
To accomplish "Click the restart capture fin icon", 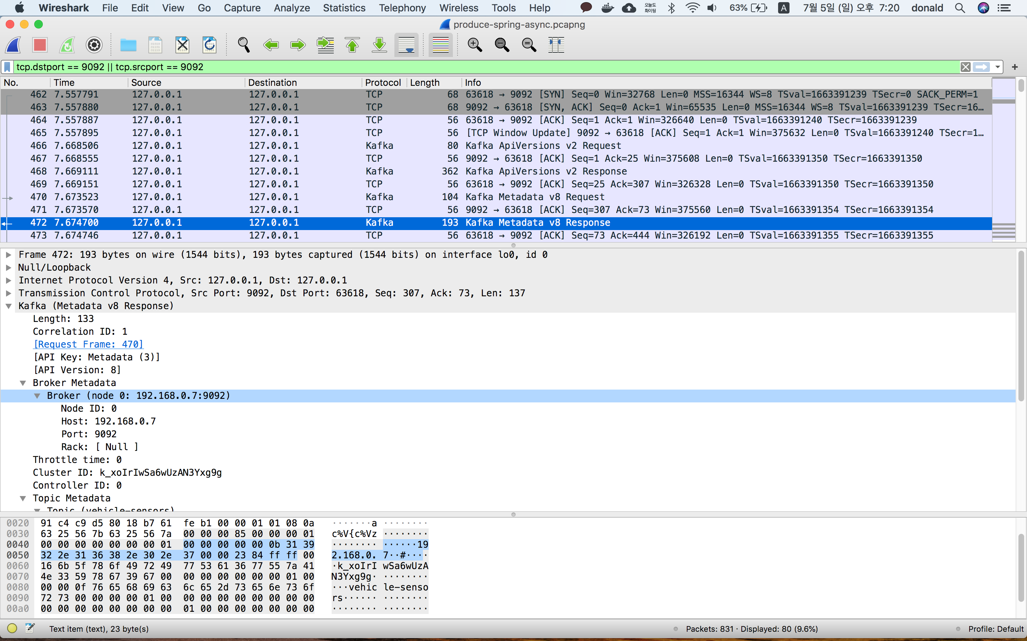I will 67,45.
